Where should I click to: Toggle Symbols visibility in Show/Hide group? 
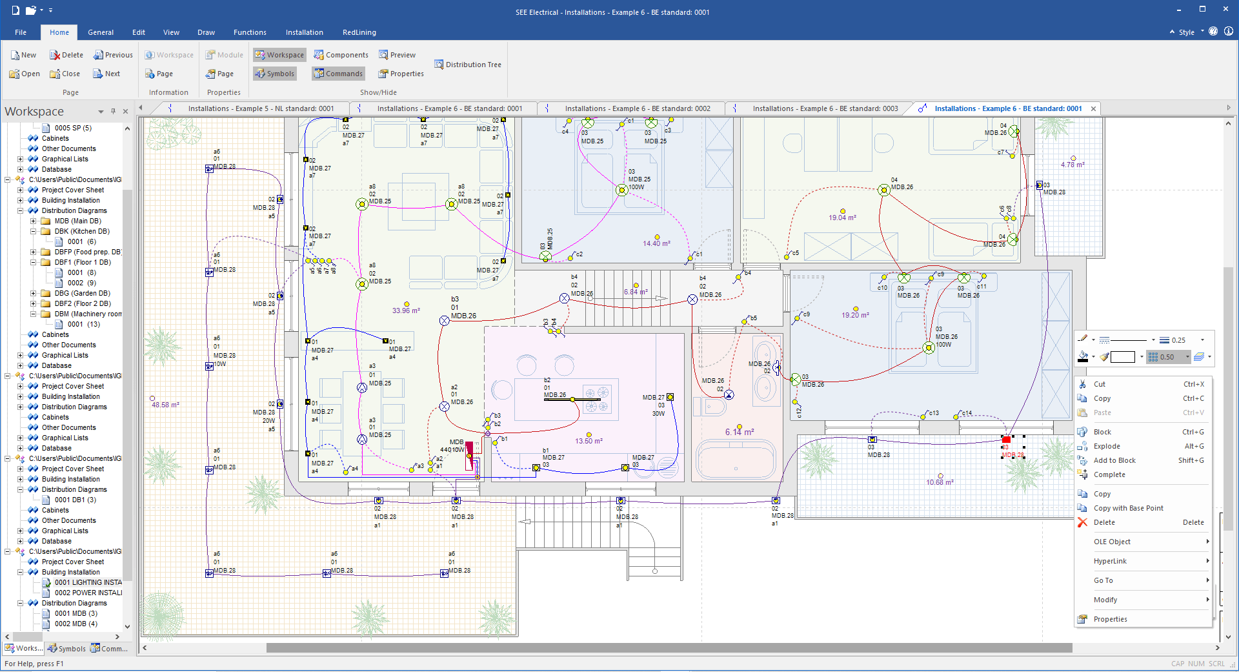pos(274,73)
